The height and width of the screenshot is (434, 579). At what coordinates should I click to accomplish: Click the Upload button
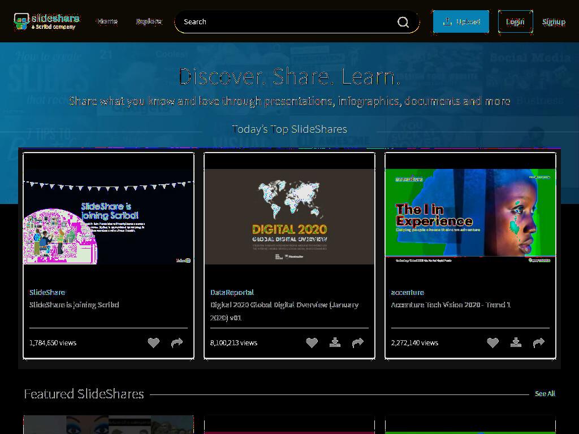[461, 22]
